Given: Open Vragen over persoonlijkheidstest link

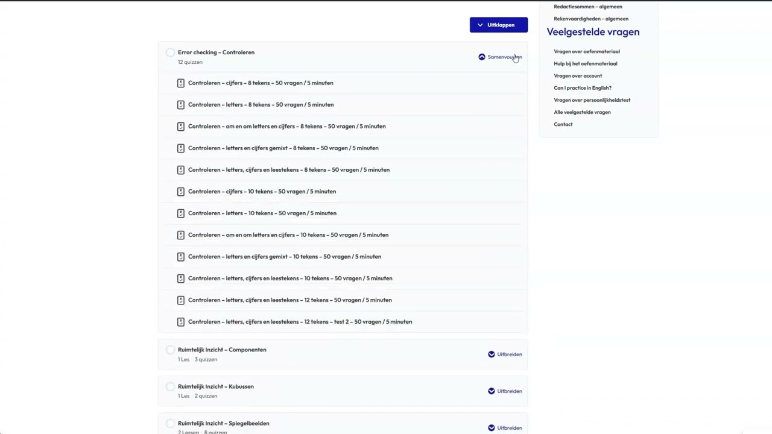Looking at the screenshot, I should click(592, 100).
